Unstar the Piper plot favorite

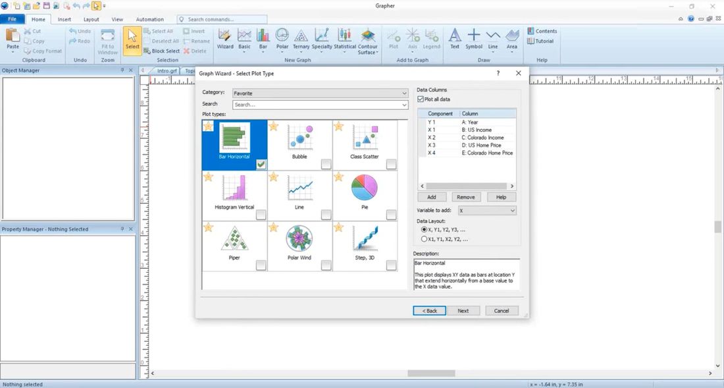[x=208, y=227]
